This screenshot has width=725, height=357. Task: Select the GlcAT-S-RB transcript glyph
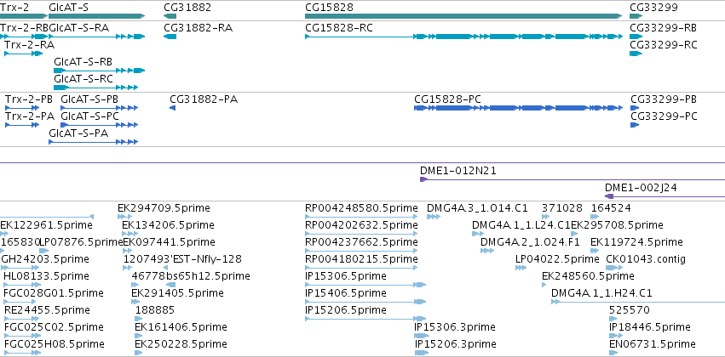(x=100, y=71)
